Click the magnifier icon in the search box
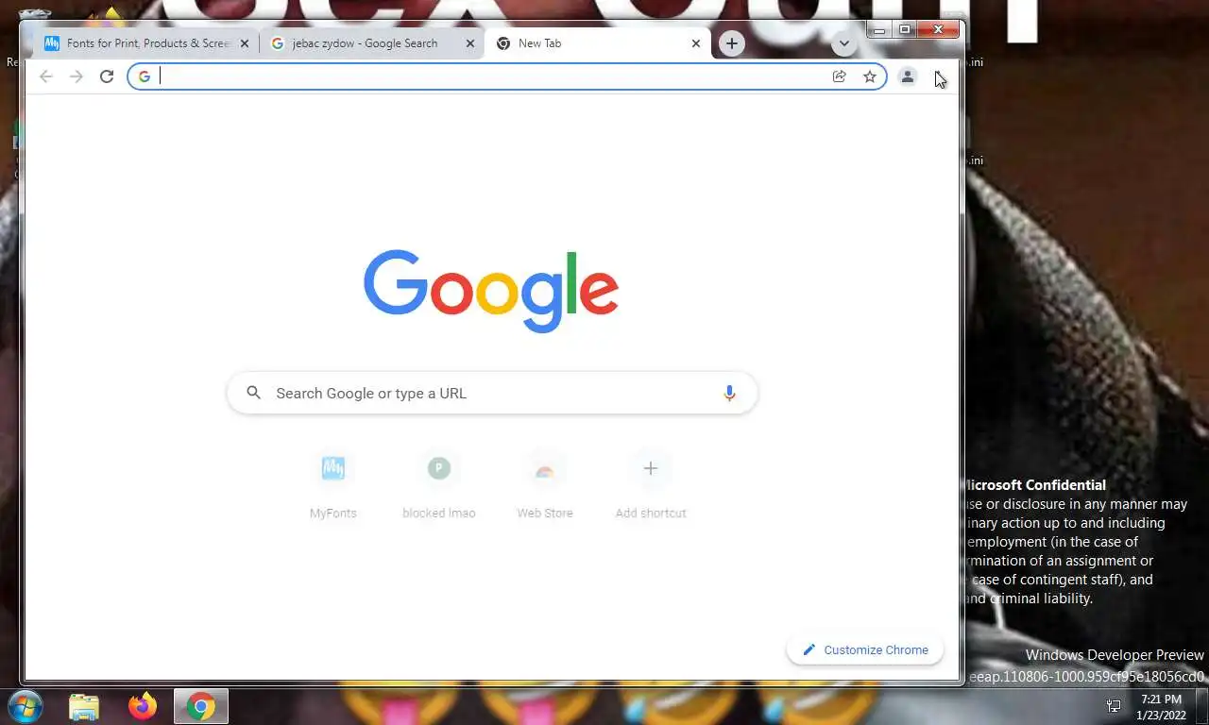The image size is (1209, 725). tap(253, 393)
